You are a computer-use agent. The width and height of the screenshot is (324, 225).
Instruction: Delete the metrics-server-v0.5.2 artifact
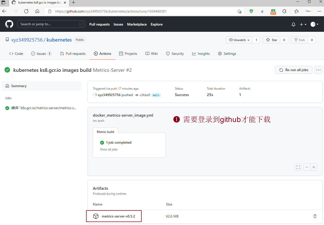[x=315, y=216]
